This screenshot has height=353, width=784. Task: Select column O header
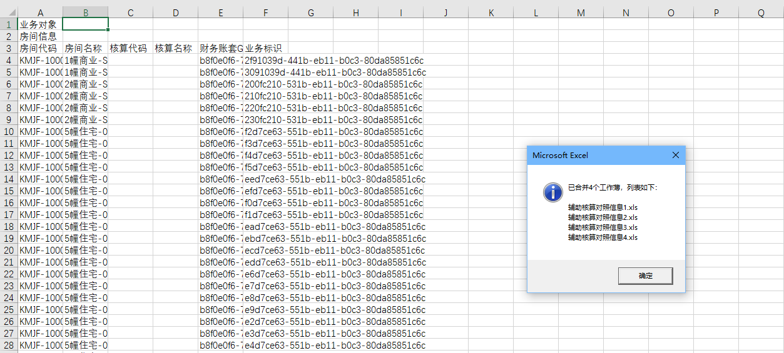pos(671,12)
